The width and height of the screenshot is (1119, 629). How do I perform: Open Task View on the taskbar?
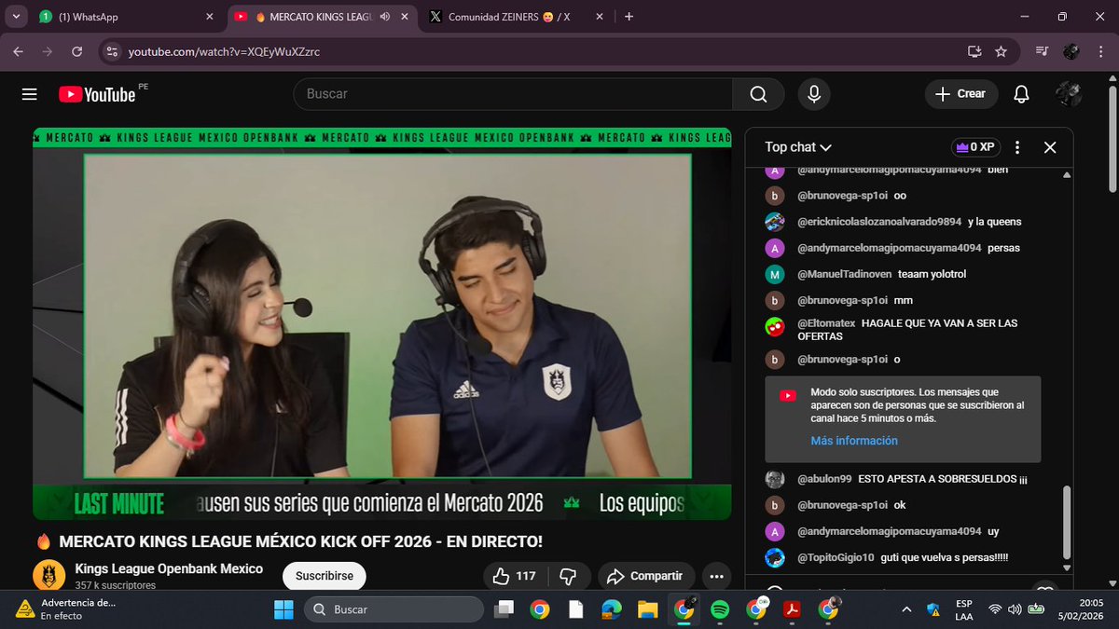pyautogui.click(x=504, y=609)
